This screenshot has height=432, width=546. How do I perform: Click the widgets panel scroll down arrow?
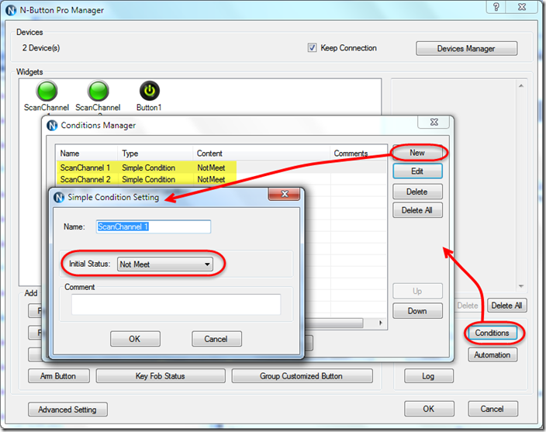[x=521, y=286]
